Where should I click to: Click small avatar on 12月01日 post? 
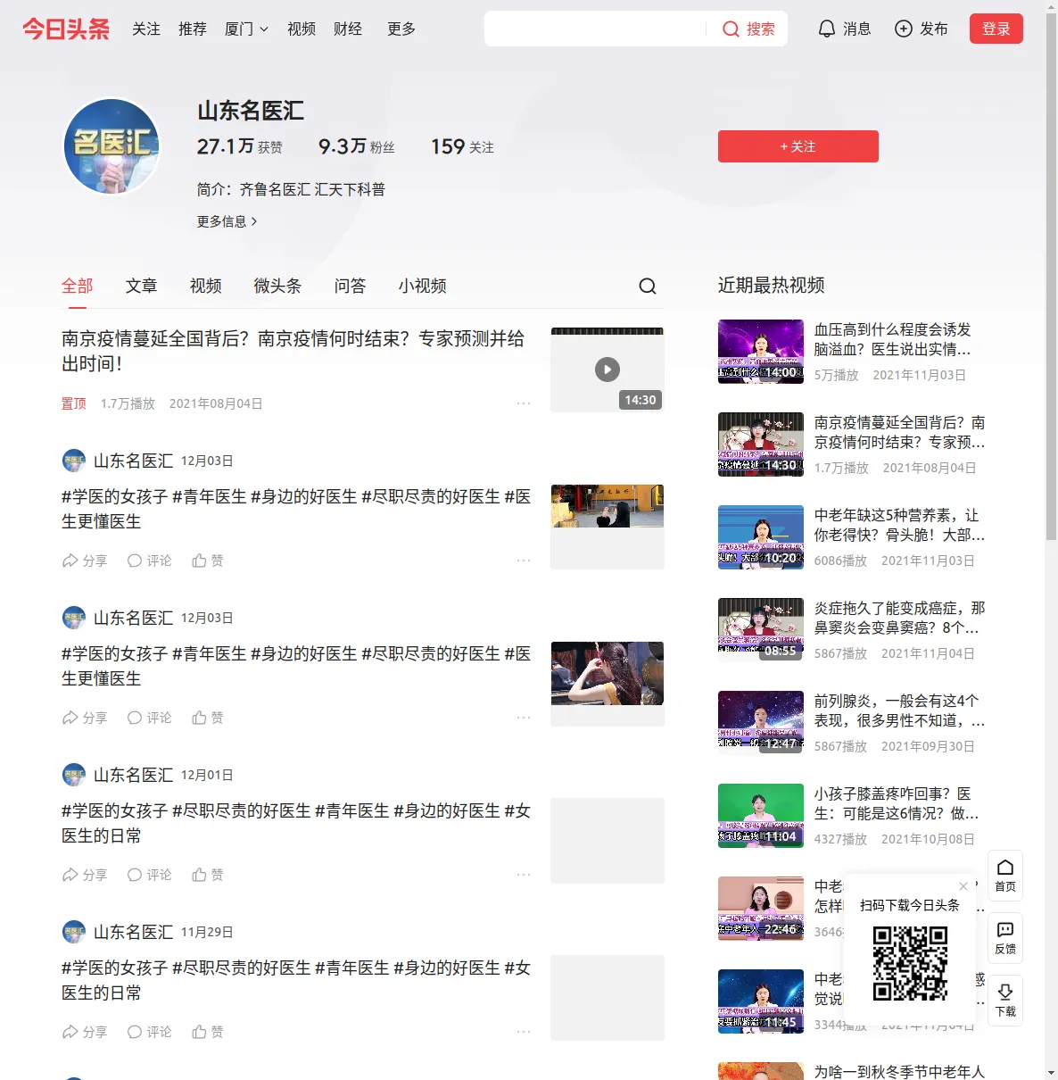pyautogui.click(x=74, y=775)
